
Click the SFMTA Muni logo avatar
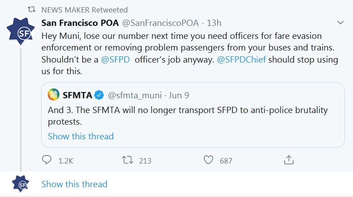click(54, 95)
